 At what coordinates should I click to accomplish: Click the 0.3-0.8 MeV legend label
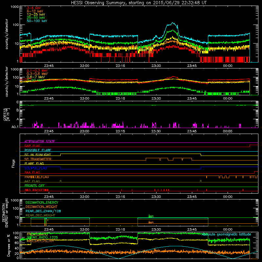click(x=37, y=74)
